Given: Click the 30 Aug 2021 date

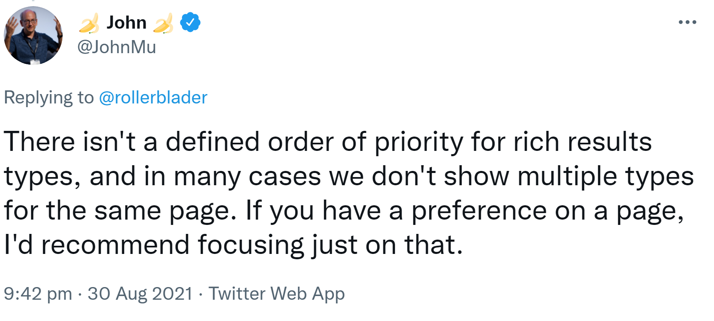Looking at the screenshot, I should (x=140, y=294).
